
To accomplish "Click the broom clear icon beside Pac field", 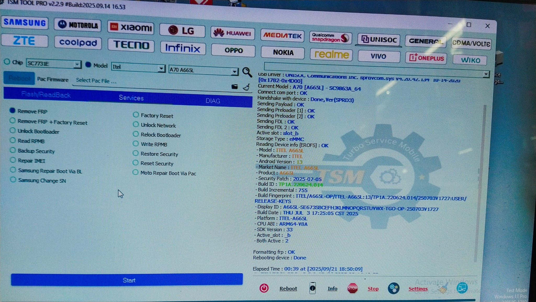I will pos(246,87).
